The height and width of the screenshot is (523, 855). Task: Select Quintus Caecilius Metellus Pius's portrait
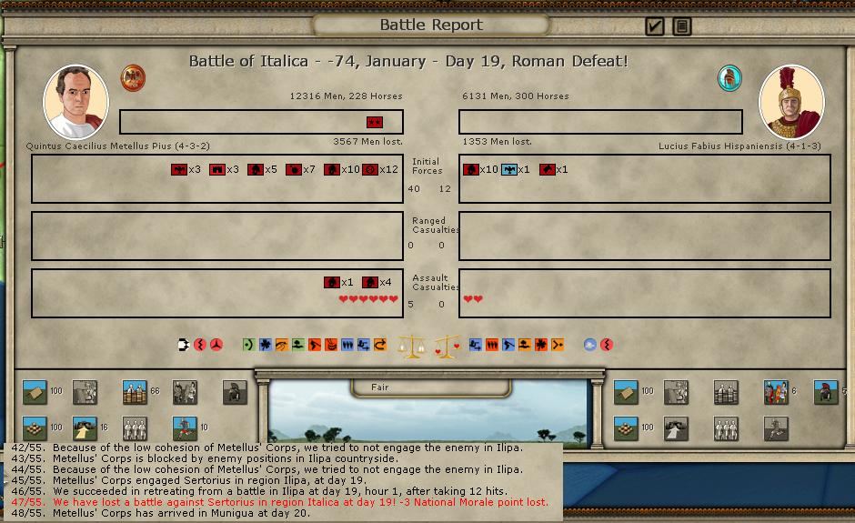(x=75, y=102)
